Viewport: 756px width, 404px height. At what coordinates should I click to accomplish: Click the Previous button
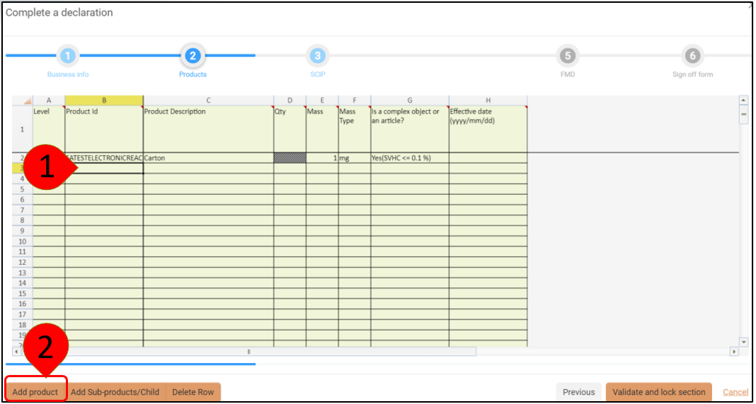coord(578,392)
